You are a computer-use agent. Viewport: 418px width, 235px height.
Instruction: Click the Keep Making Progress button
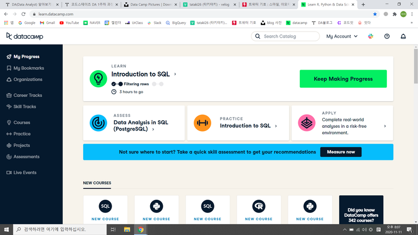click(x=343, y=78)
